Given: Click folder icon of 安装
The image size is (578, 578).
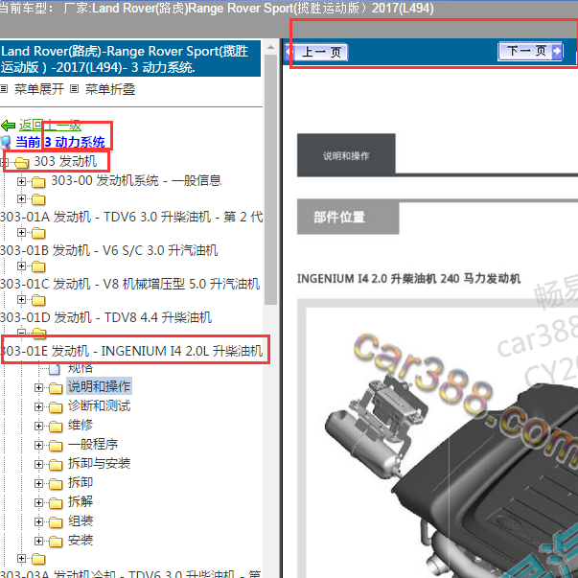Looking at the screenshot, I should point(56,542).
